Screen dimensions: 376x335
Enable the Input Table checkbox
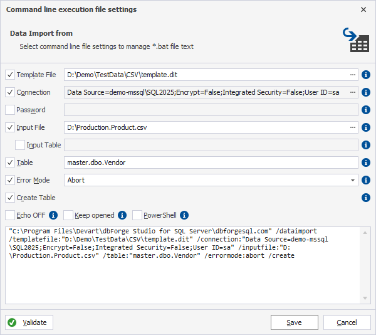pos(20,145)
